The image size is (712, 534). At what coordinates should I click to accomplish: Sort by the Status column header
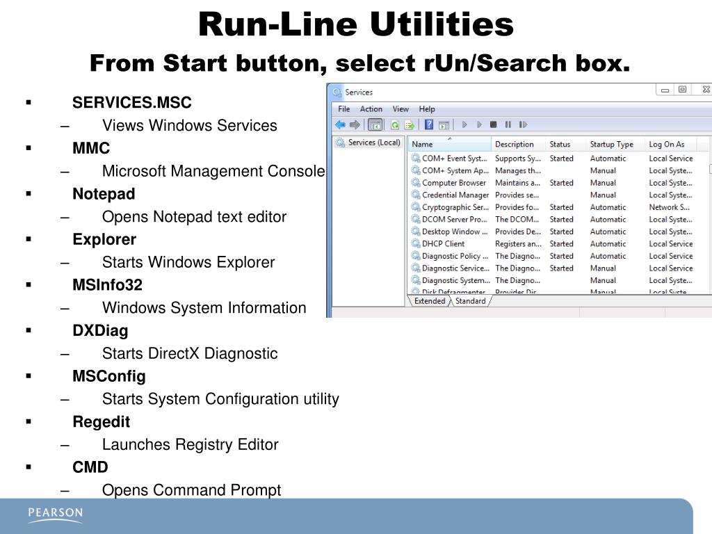click(x=566, y=144)
